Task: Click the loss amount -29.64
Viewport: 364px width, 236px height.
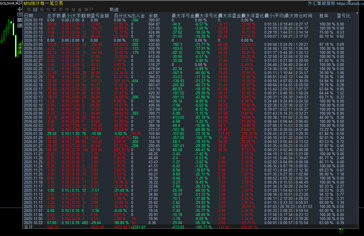Action: (96, 223)
